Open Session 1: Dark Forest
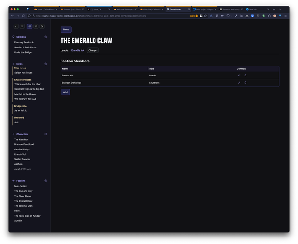 click(x=25, y=47)
